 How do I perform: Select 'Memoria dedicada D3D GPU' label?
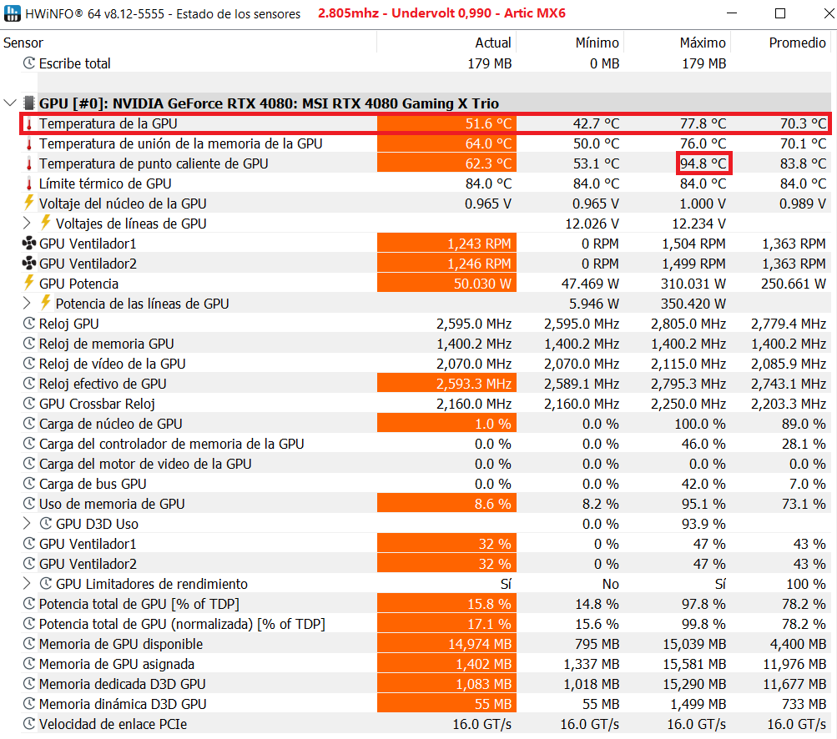pyautogui.click(x=122, y=684)
